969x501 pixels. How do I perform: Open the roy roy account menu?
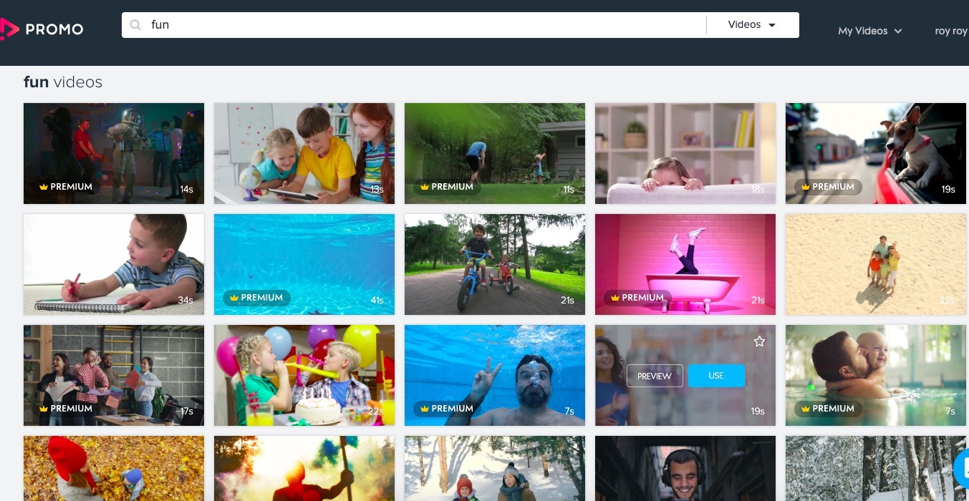(x=952, y=31)
